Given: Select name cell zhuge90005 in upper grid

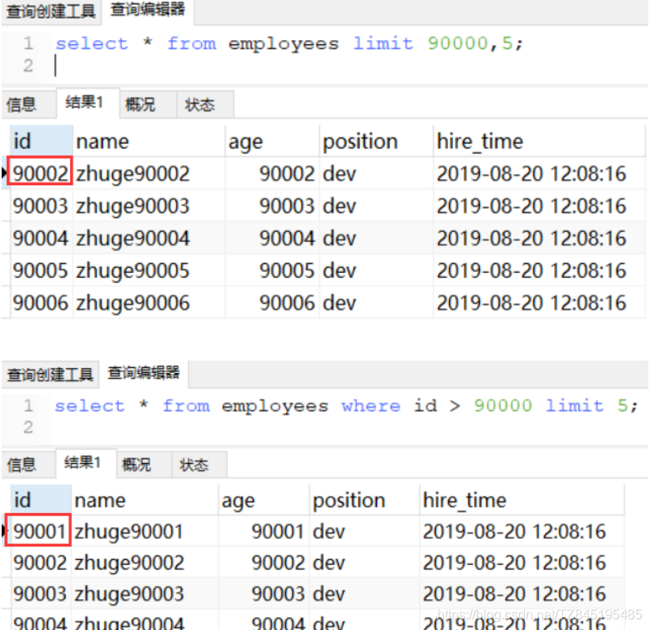Looking at the screenshot, I should coord(149,270).
